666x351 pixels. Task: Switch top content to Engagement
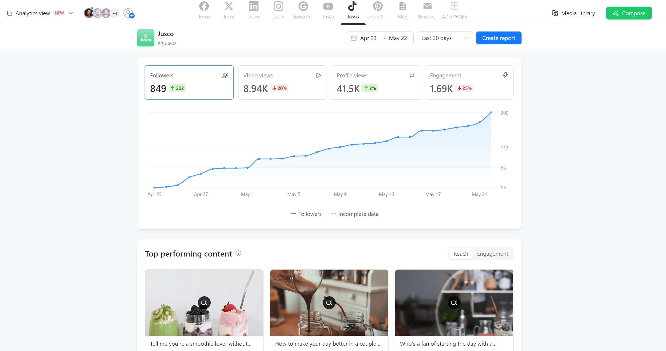click(492, 254)
